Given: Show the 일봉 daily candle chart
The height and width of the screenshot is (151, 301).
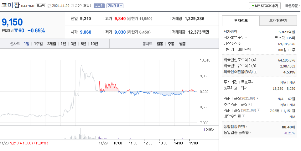Looking at the screenshot, I should [160, 44].
